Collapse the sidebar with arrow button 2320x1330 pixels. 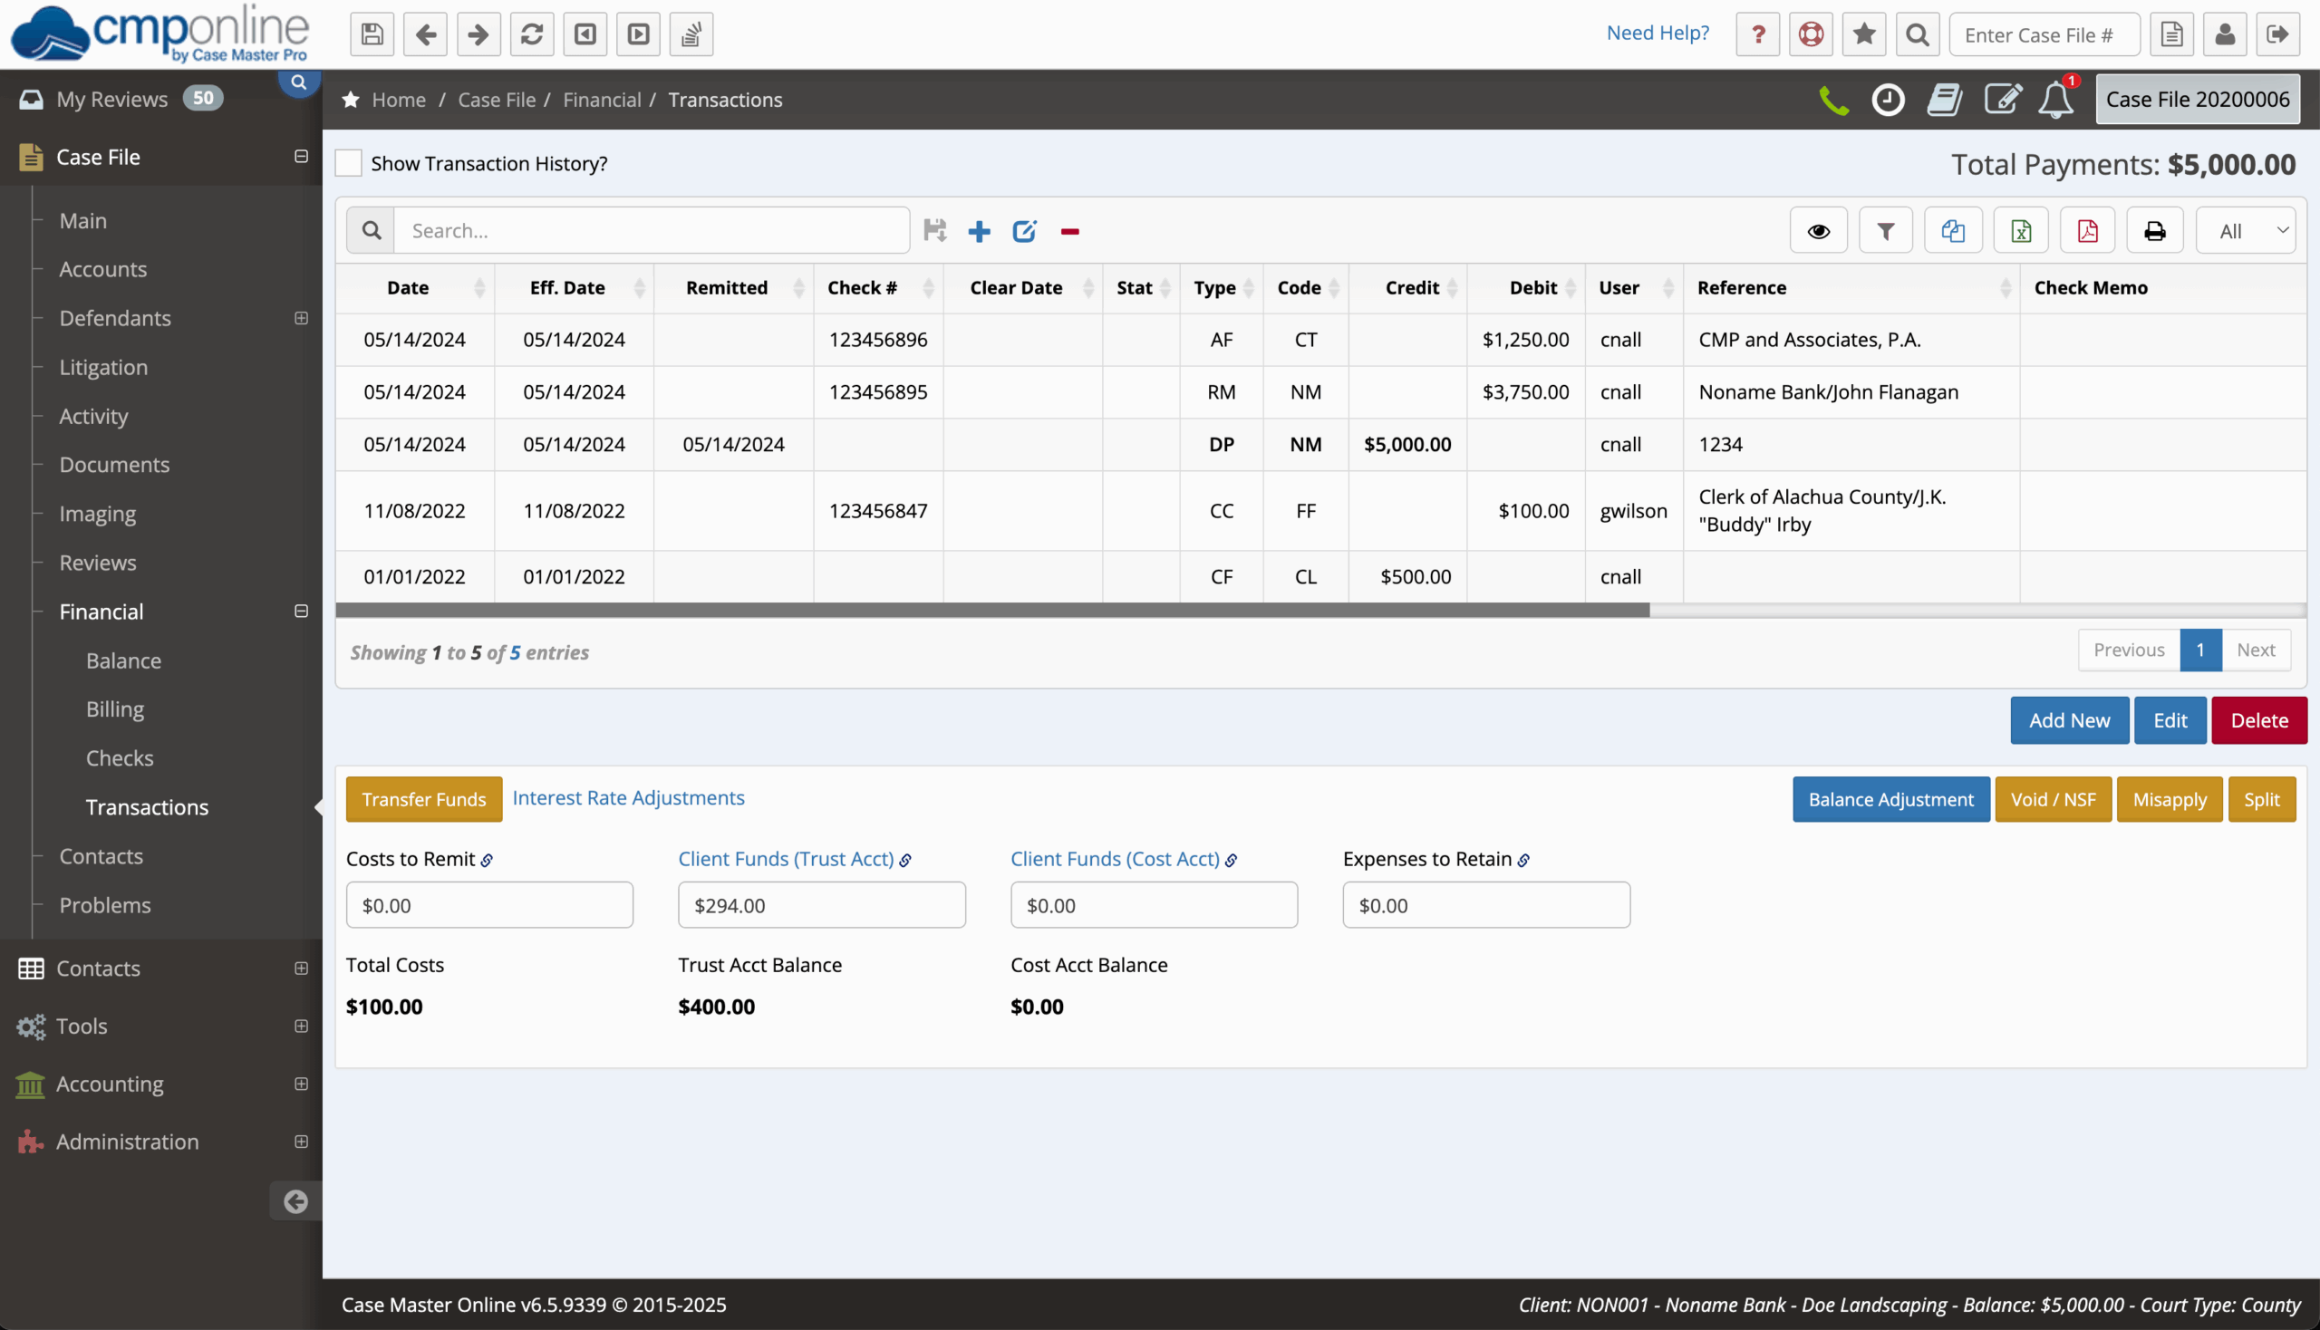(x=295, y=1201)
